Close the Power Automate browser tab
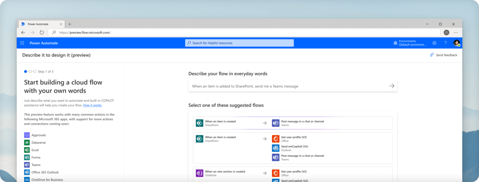 pos(61,24)
